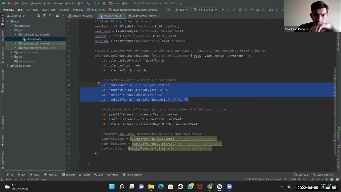Click the weather widget showing 43°F
This screenshot has height=192, width=341.
(17, 187)
